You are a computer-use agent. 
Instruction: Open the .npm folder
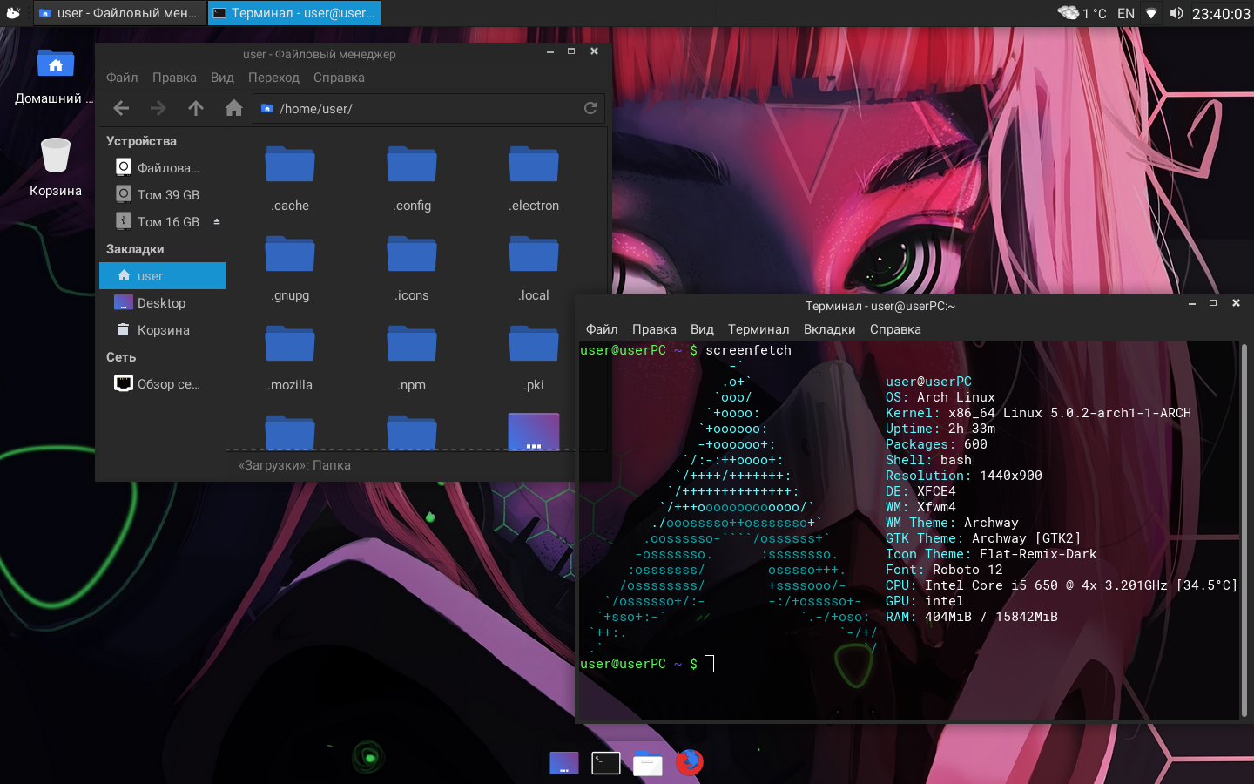(x=412, y=359)
